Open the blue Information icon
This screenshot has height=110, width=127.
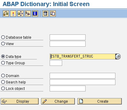click(x=35, y=13)
